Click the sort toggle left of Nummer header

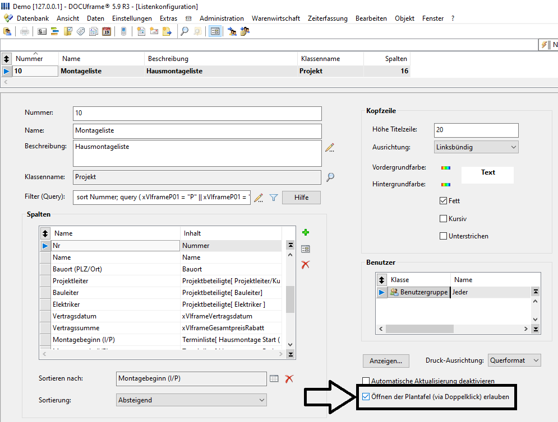point(6,59)
